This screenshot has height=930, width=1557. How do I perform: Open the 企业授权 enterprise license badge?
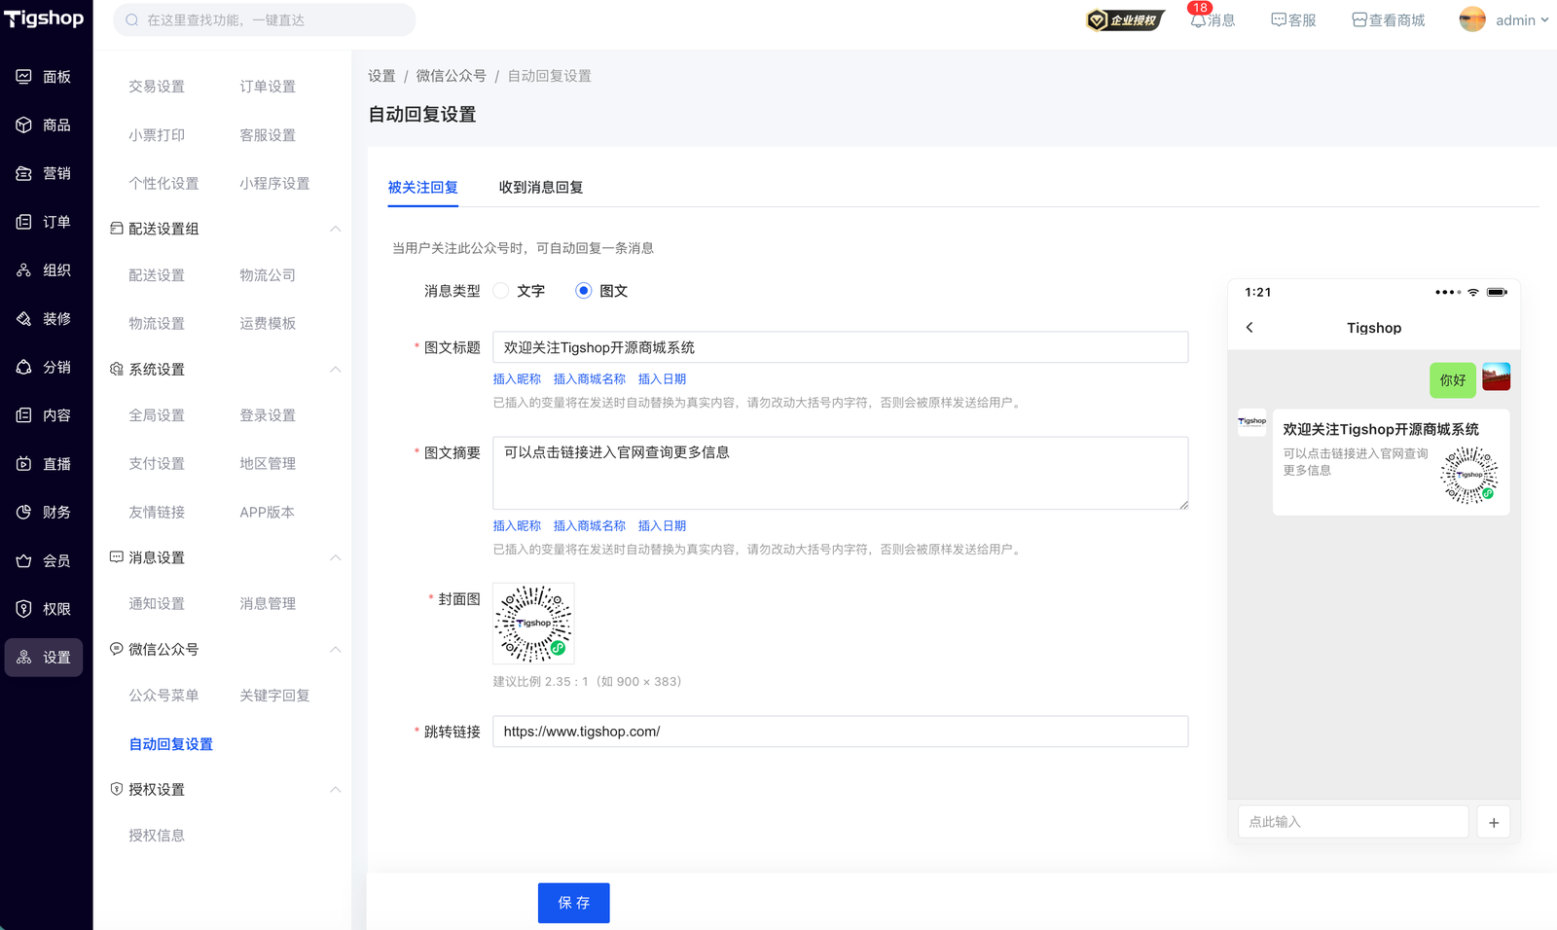(x=1125, y=19)
